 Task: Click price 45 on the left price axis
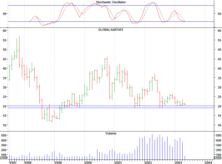[5, 59]
